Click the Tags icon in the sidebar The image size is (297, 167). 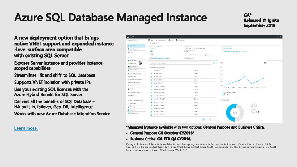coord(129,52)
